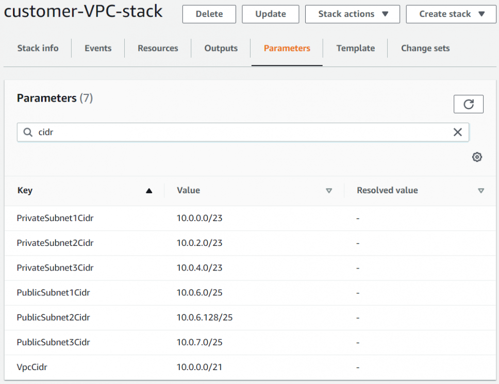Image resolution: width=499 pixels, height=384 pixels.
Task: Select the PrivateSubnet1Cidr row
Action: 55,218
